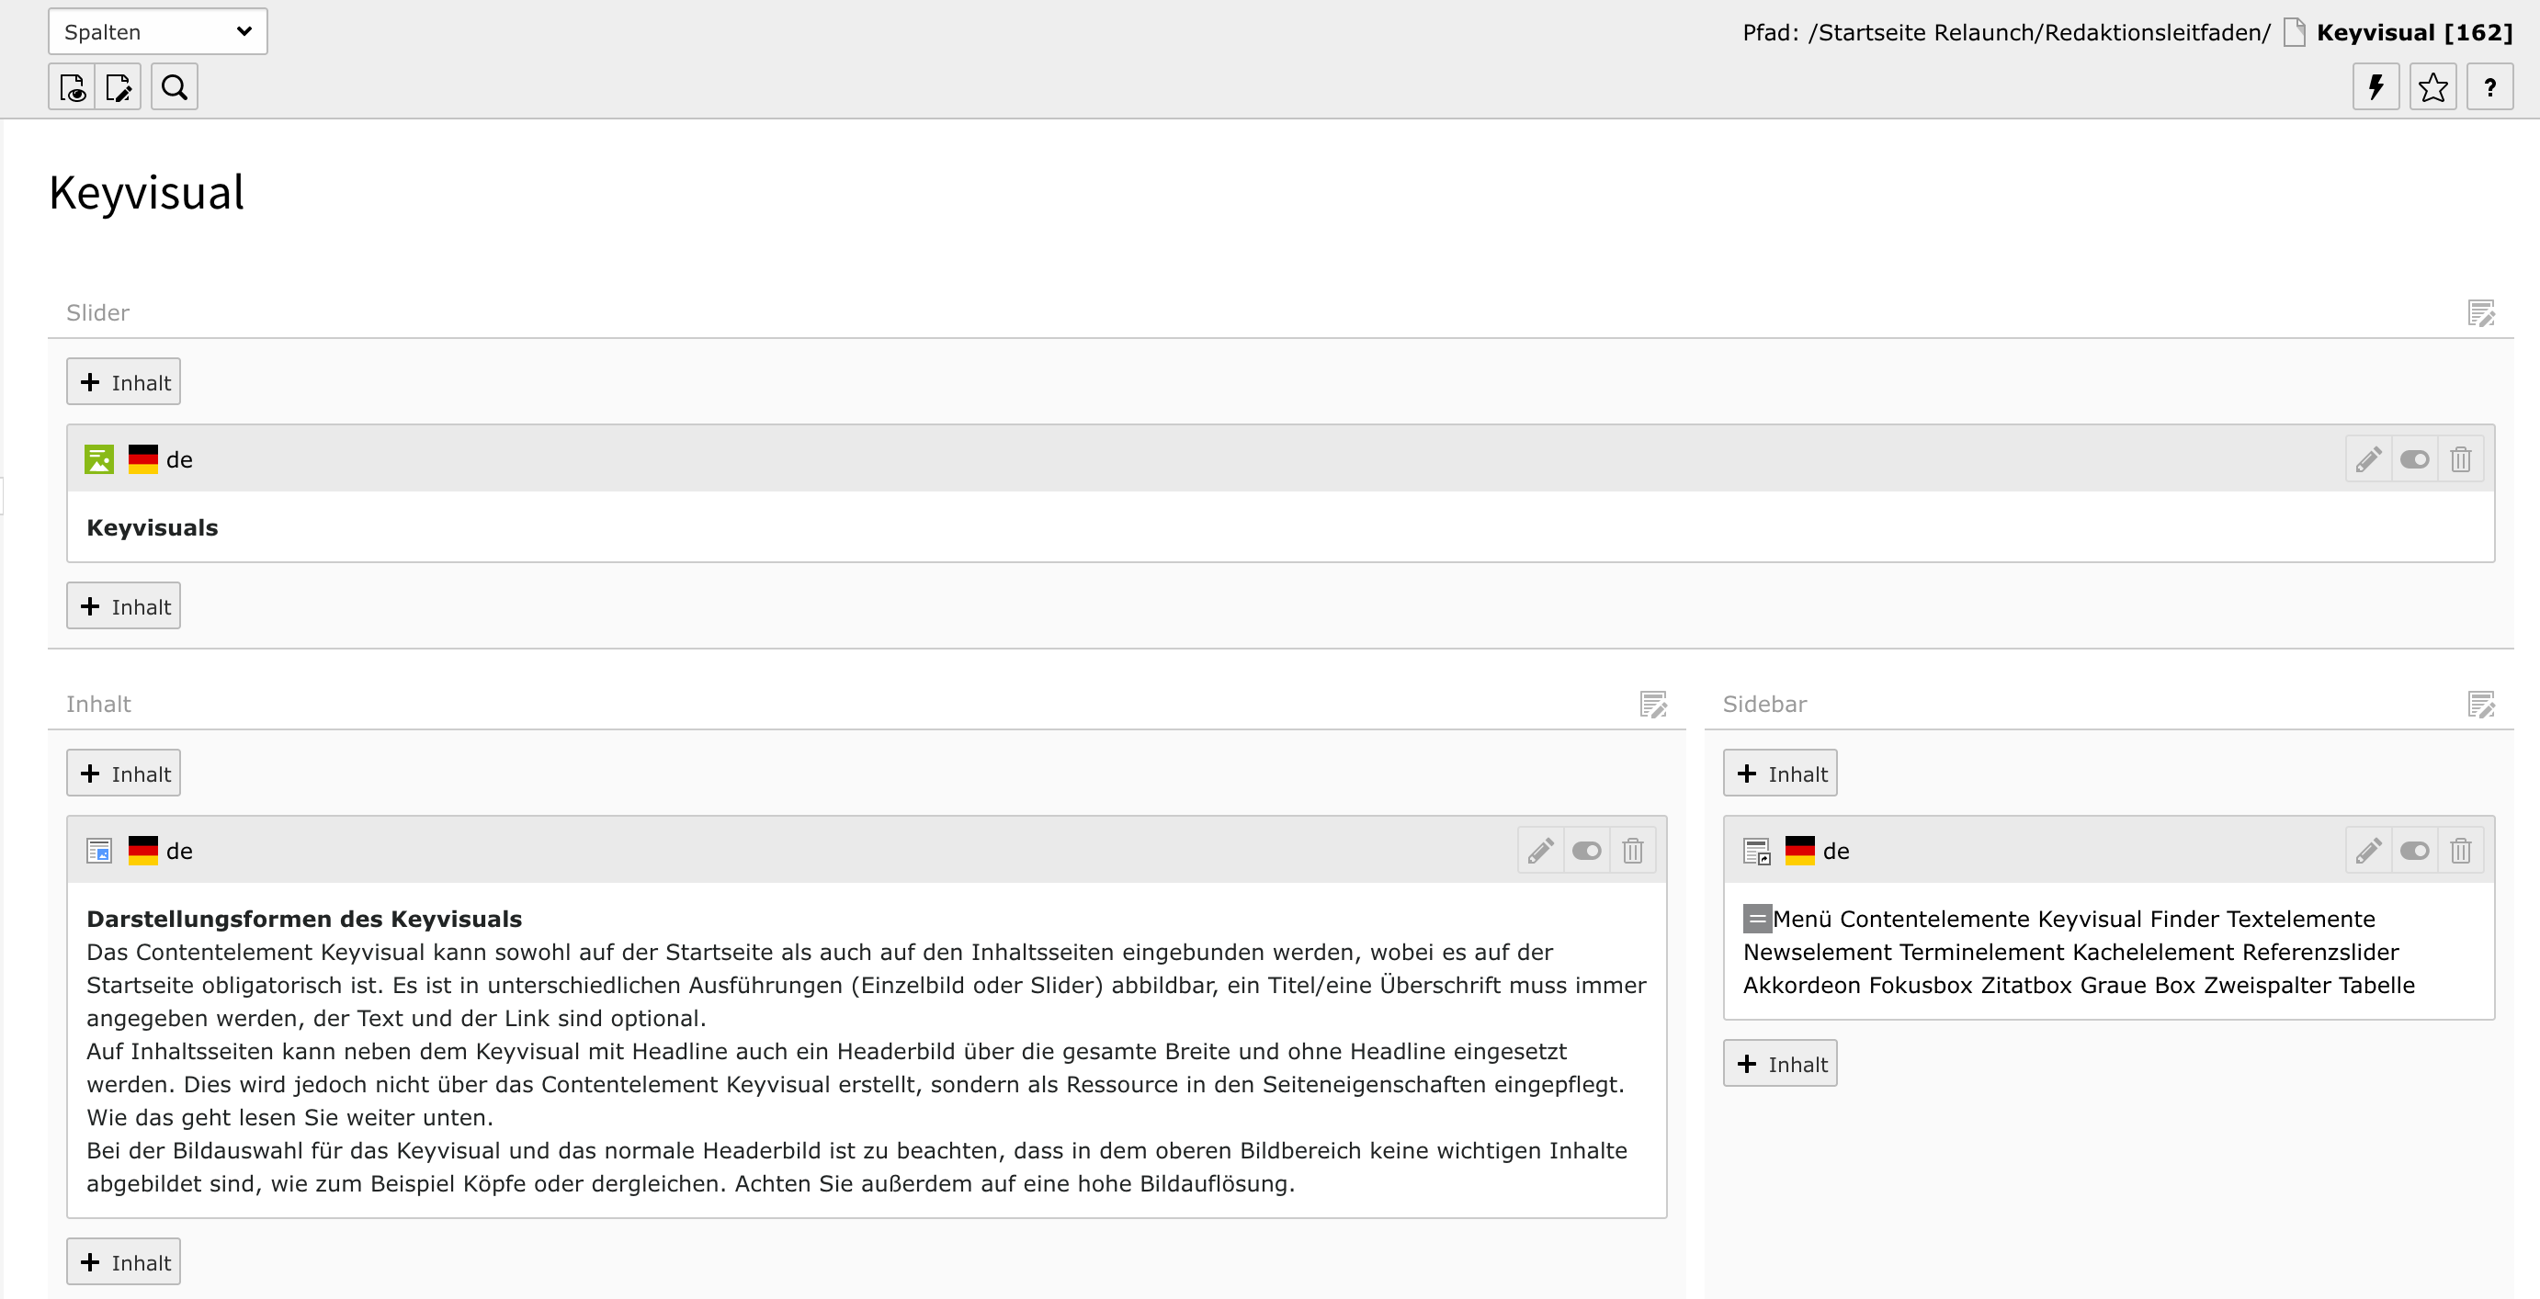
Task: Click the Sidebar column label
Action: tap(1764, 705)
